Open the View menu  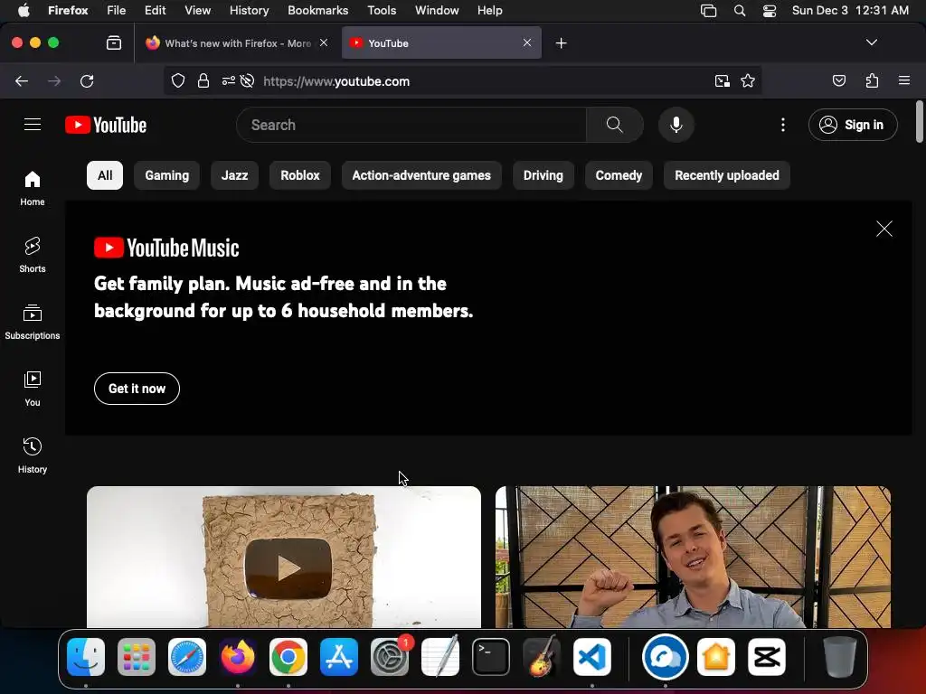[x=197, y=11]
